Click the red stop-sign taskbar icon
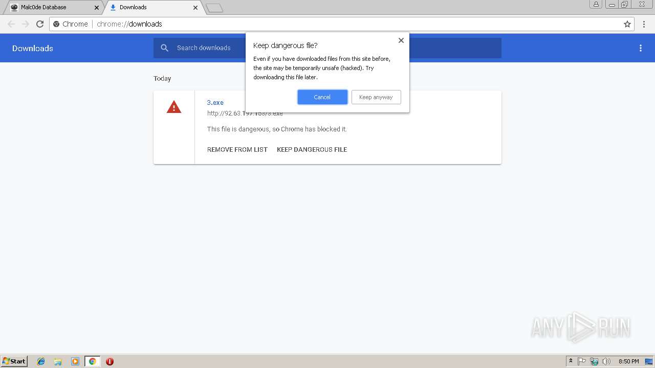 [x=110, y=361]
